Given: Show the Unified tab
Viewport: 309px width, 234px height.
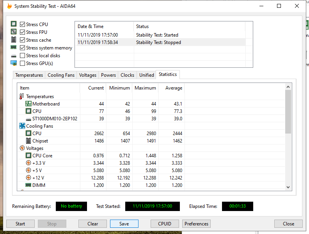Looking at the screenshot, I should [x=147, y=75].
